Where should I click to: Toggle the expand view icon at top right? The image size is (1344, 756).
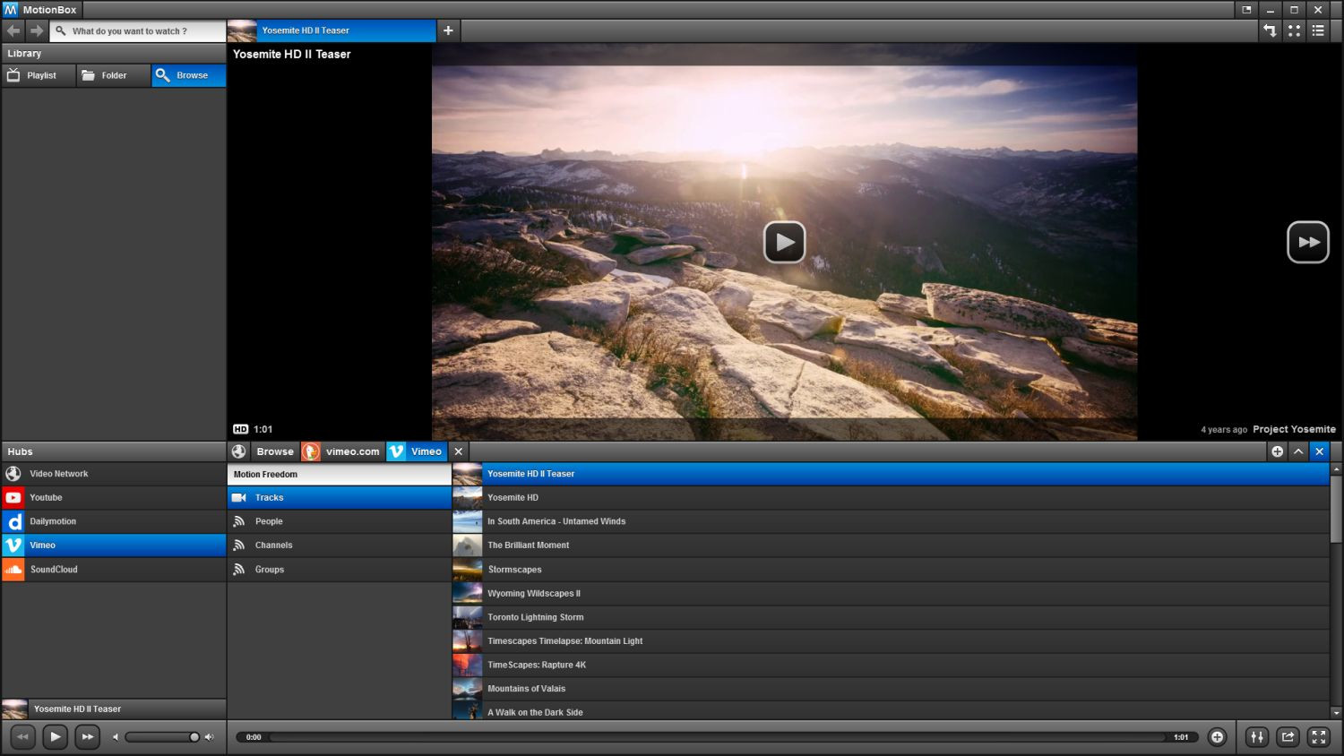coord(1294,30)
